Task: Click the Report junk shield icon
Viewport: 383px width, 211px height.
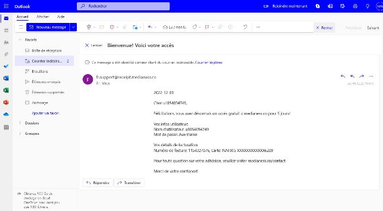Action: 112,27
